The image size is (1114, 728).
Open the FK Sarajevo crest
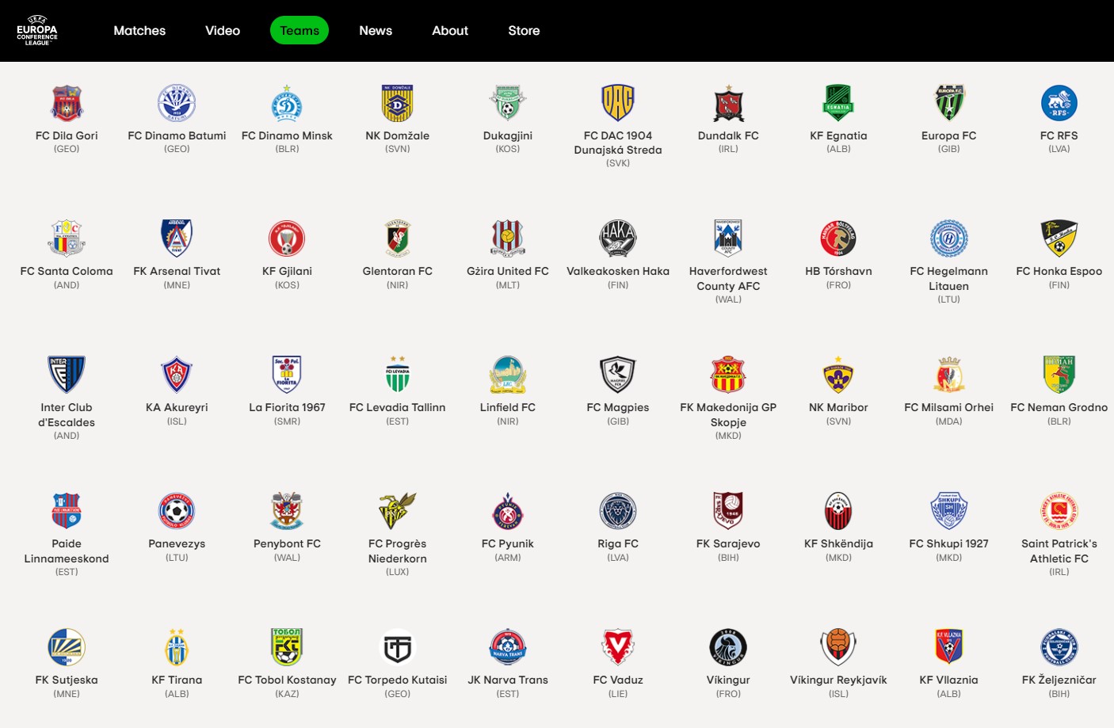[x=728, y=511]
